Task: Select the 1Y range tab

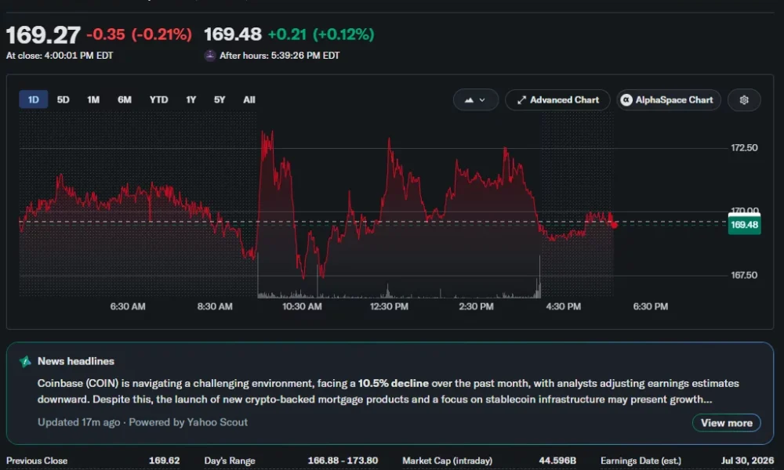Action: (x=191, y=99)
